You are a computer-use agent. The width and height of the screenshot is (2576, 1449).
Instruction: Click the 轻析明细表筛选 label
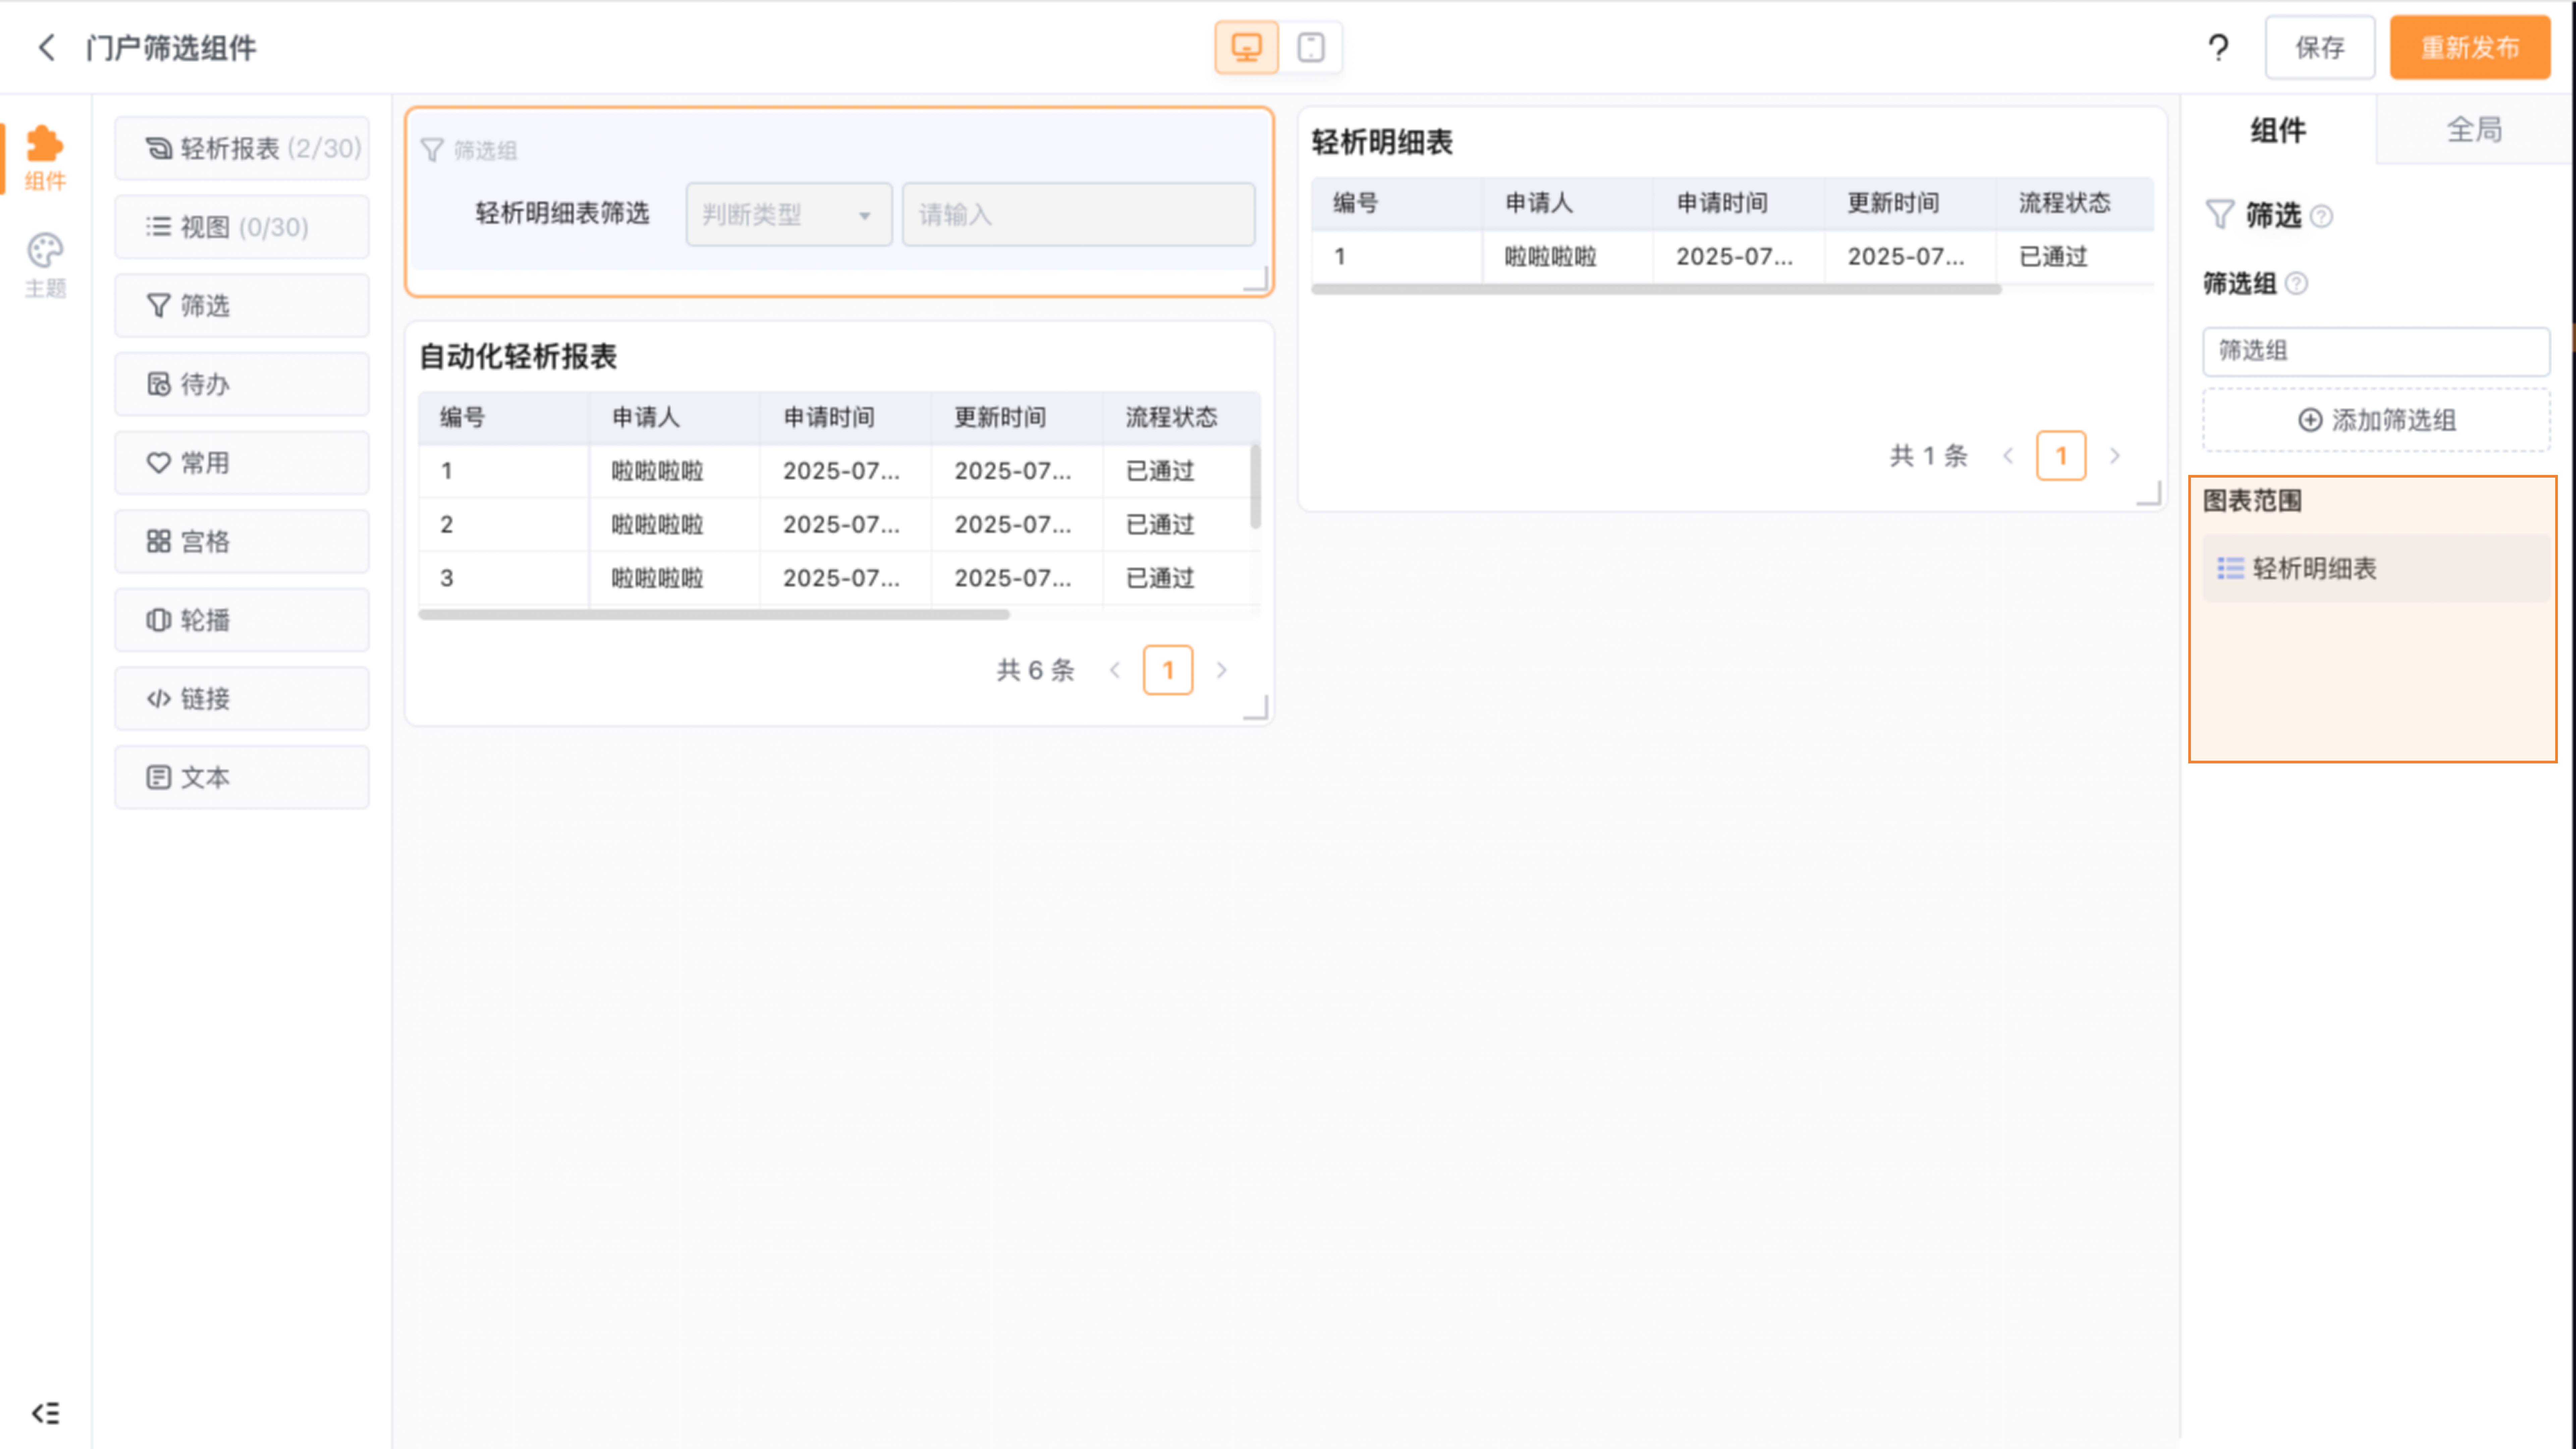point(562,213)
